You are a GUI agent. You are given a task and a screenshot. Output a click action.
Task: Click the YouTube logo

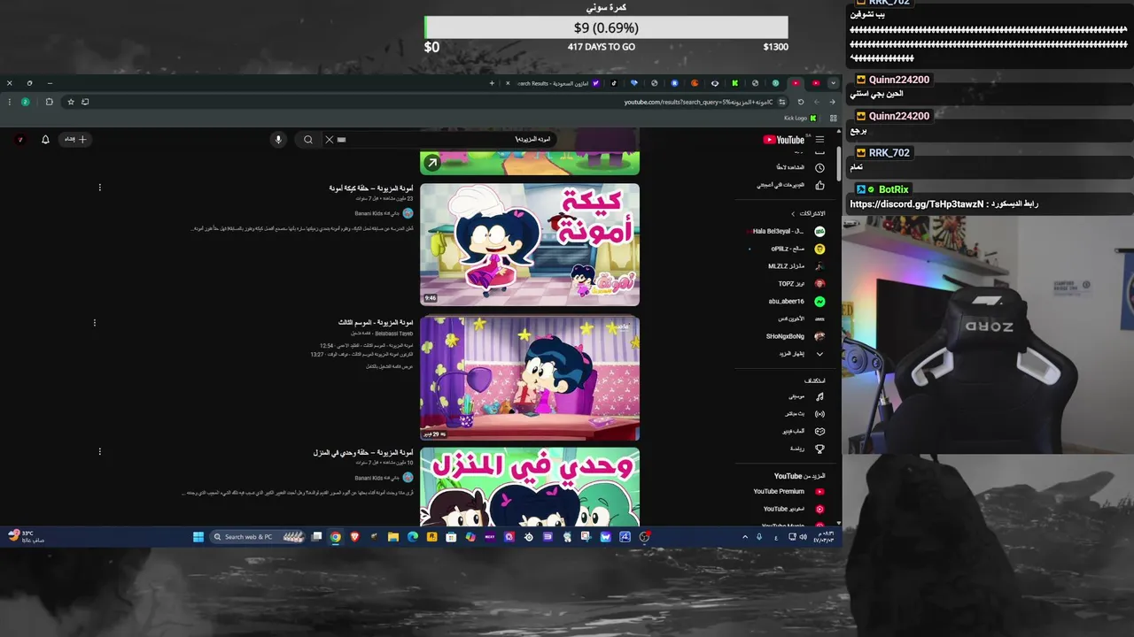784,140
